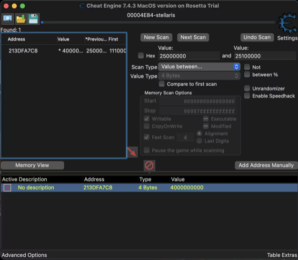Open the Cheat Engine Settings logo
The height and width of the screenshot is (260, 298).
click(x=287, y=23)
